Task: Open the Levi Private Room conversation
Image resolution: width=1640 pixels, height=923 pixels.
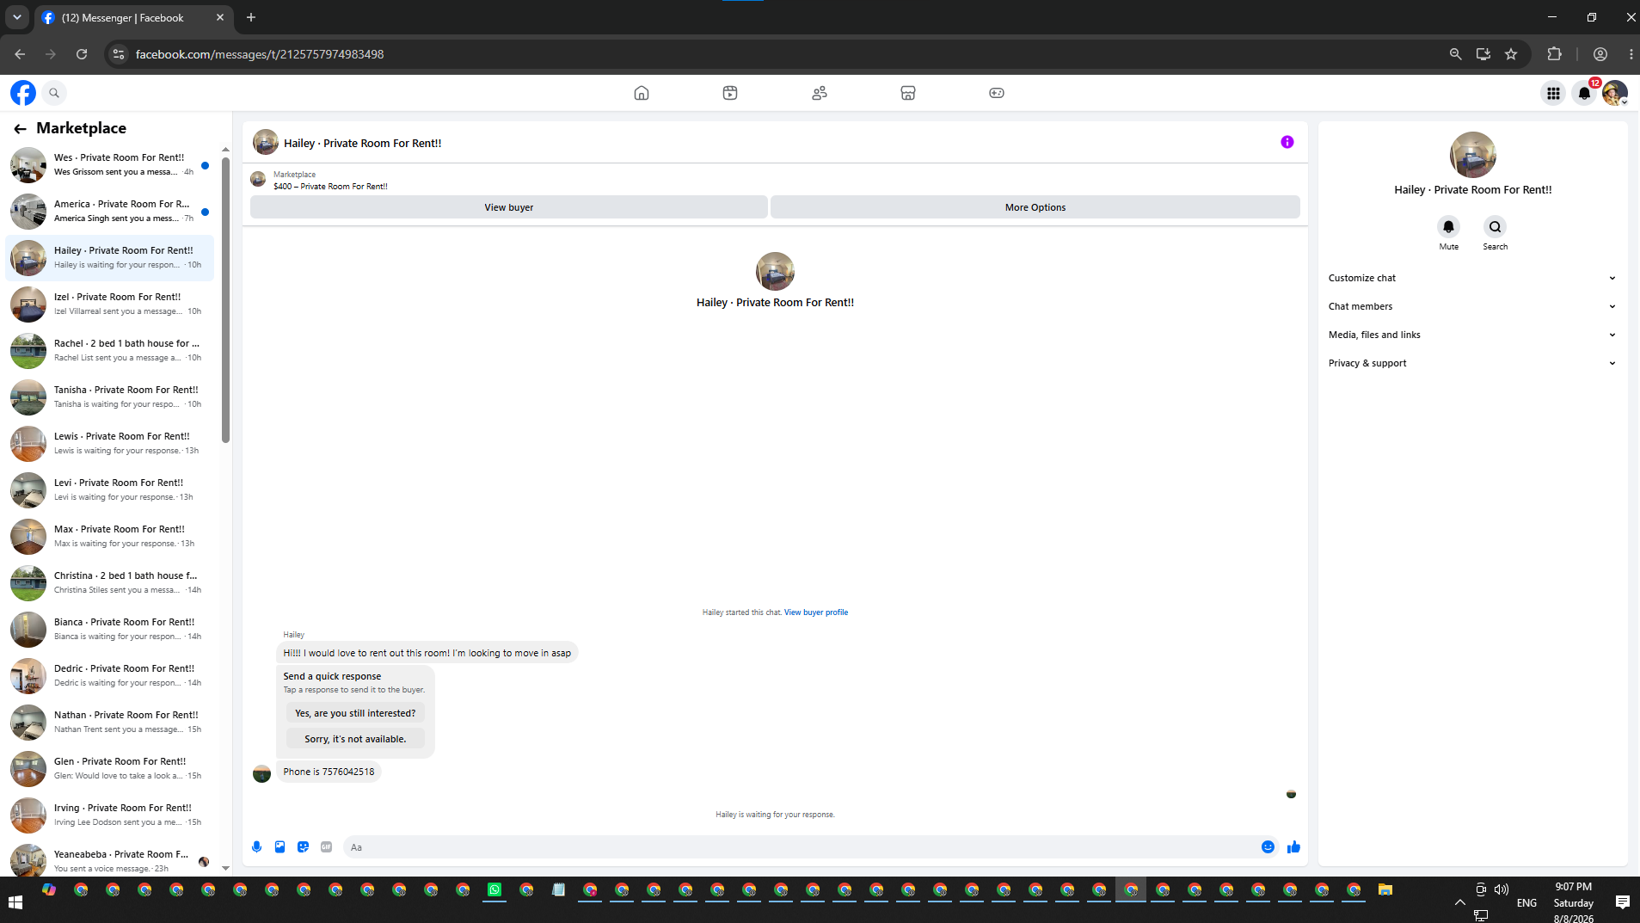Action: (110, 490)
